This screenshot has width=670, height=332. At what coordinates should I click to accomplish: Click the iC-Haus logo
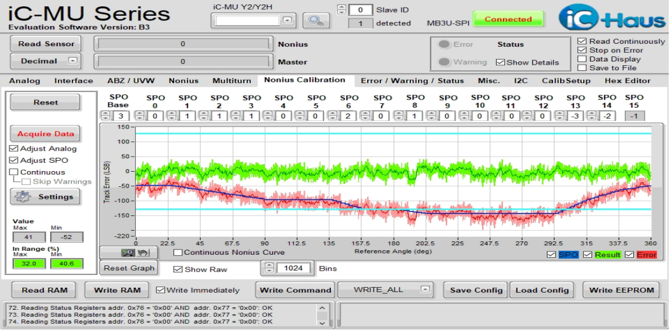[613, 17]
